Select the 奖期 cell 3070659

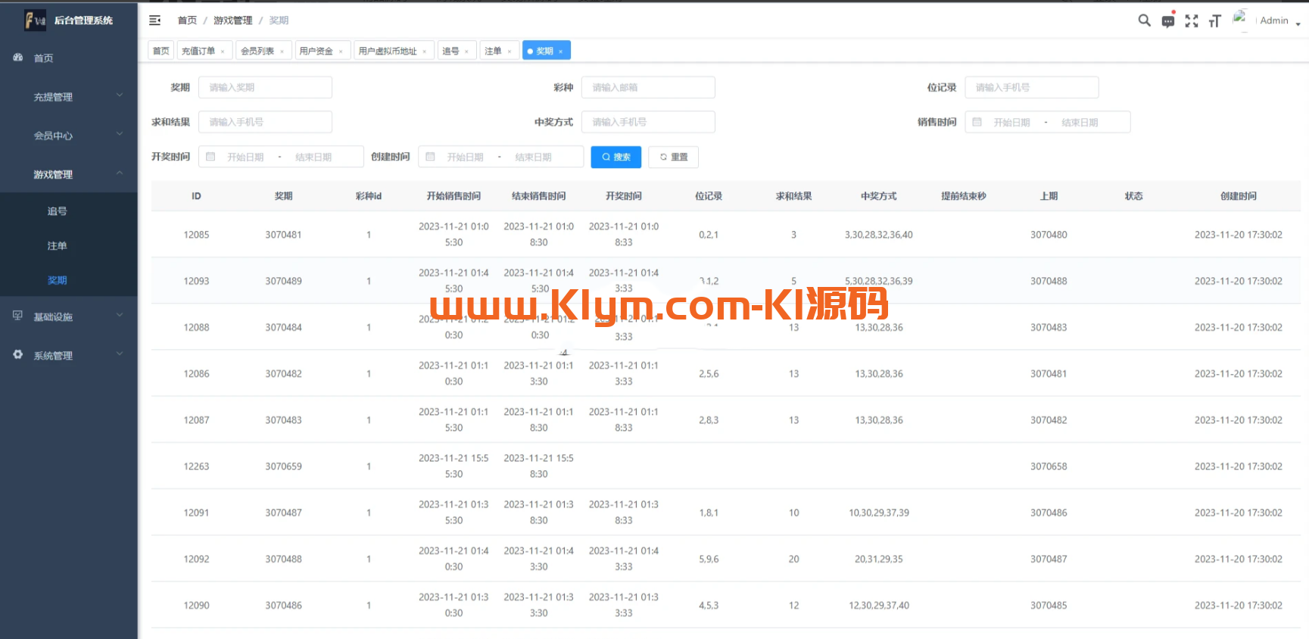(283, 466)
